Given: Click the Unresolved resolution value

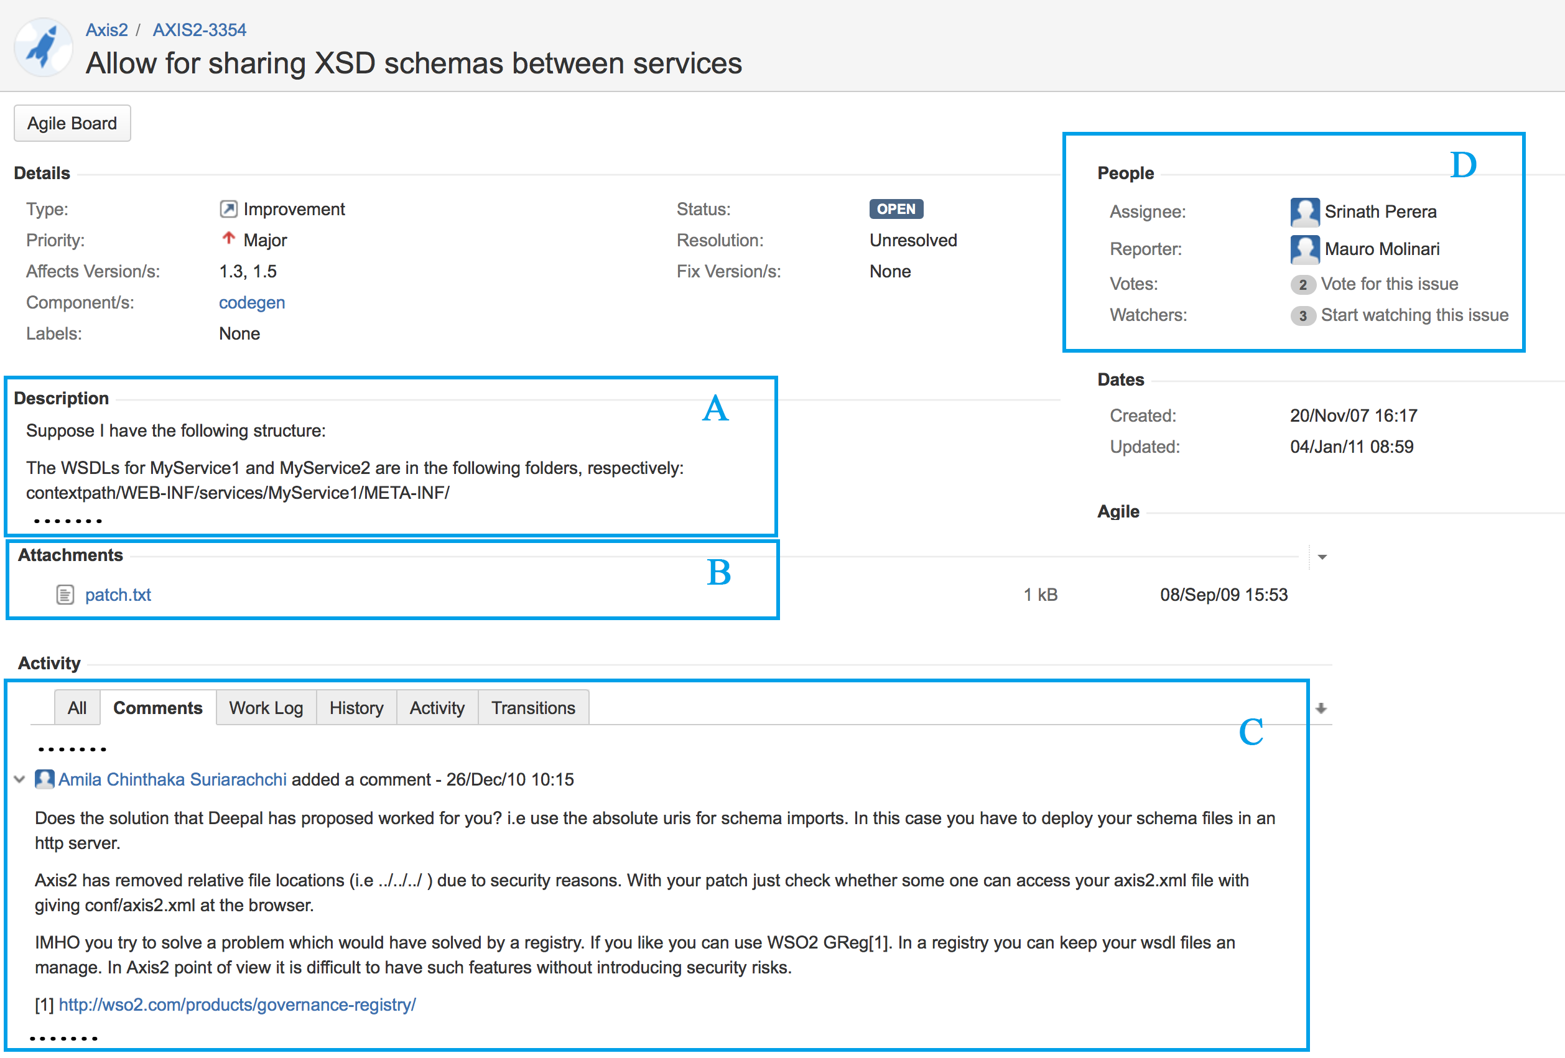Looking at the screenshot, I should tap(913, 241).
